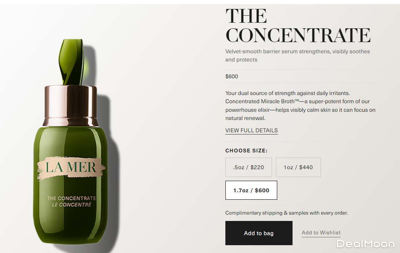The width and height of the screenshot is (400, 253).
Task: Click the CHOOSE SIZE label
Action: 246,151
